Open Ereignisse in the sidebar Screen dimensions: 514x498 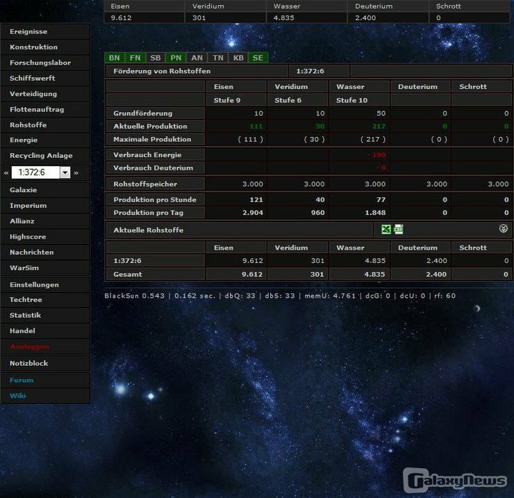click(45, 31)
